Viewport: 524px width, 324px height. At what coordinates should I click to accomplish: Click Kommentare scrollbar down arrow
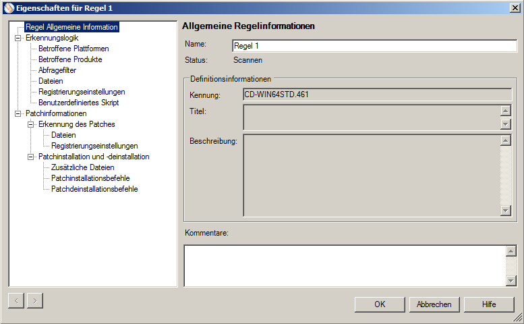[x=511, y=281]
